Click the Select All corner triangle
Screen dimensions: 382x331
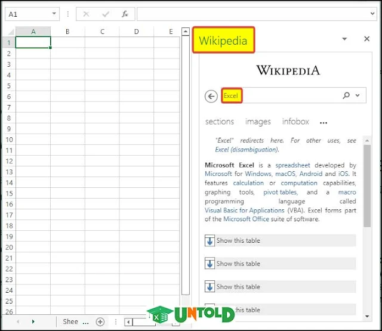[x=11, y=32]
